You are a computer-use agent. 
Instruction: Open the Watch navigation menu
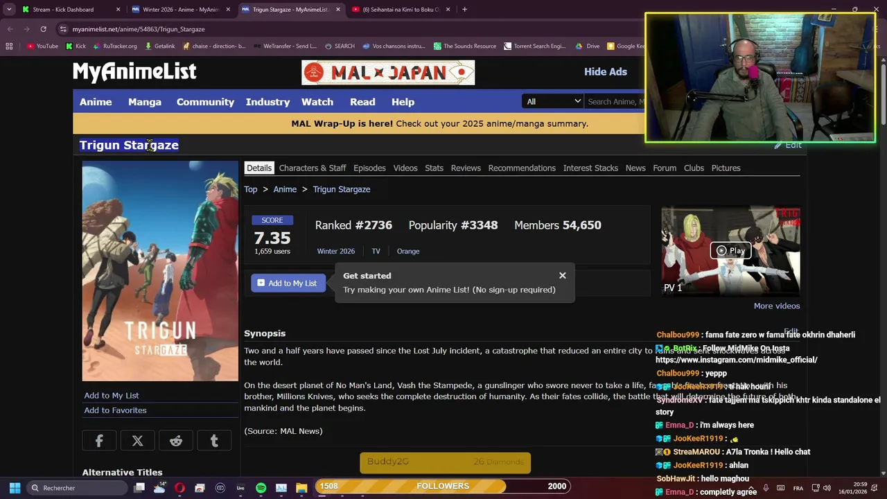pyautogui.click(x=317, y=102)
